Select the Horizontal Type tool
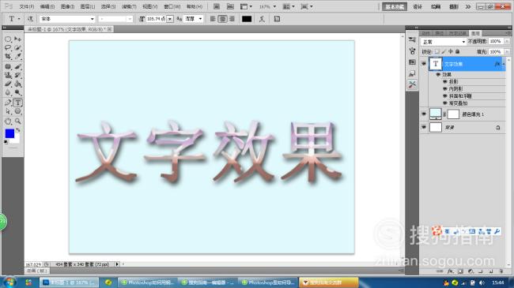This screenshot has width=514, height=288. (17, 103)
